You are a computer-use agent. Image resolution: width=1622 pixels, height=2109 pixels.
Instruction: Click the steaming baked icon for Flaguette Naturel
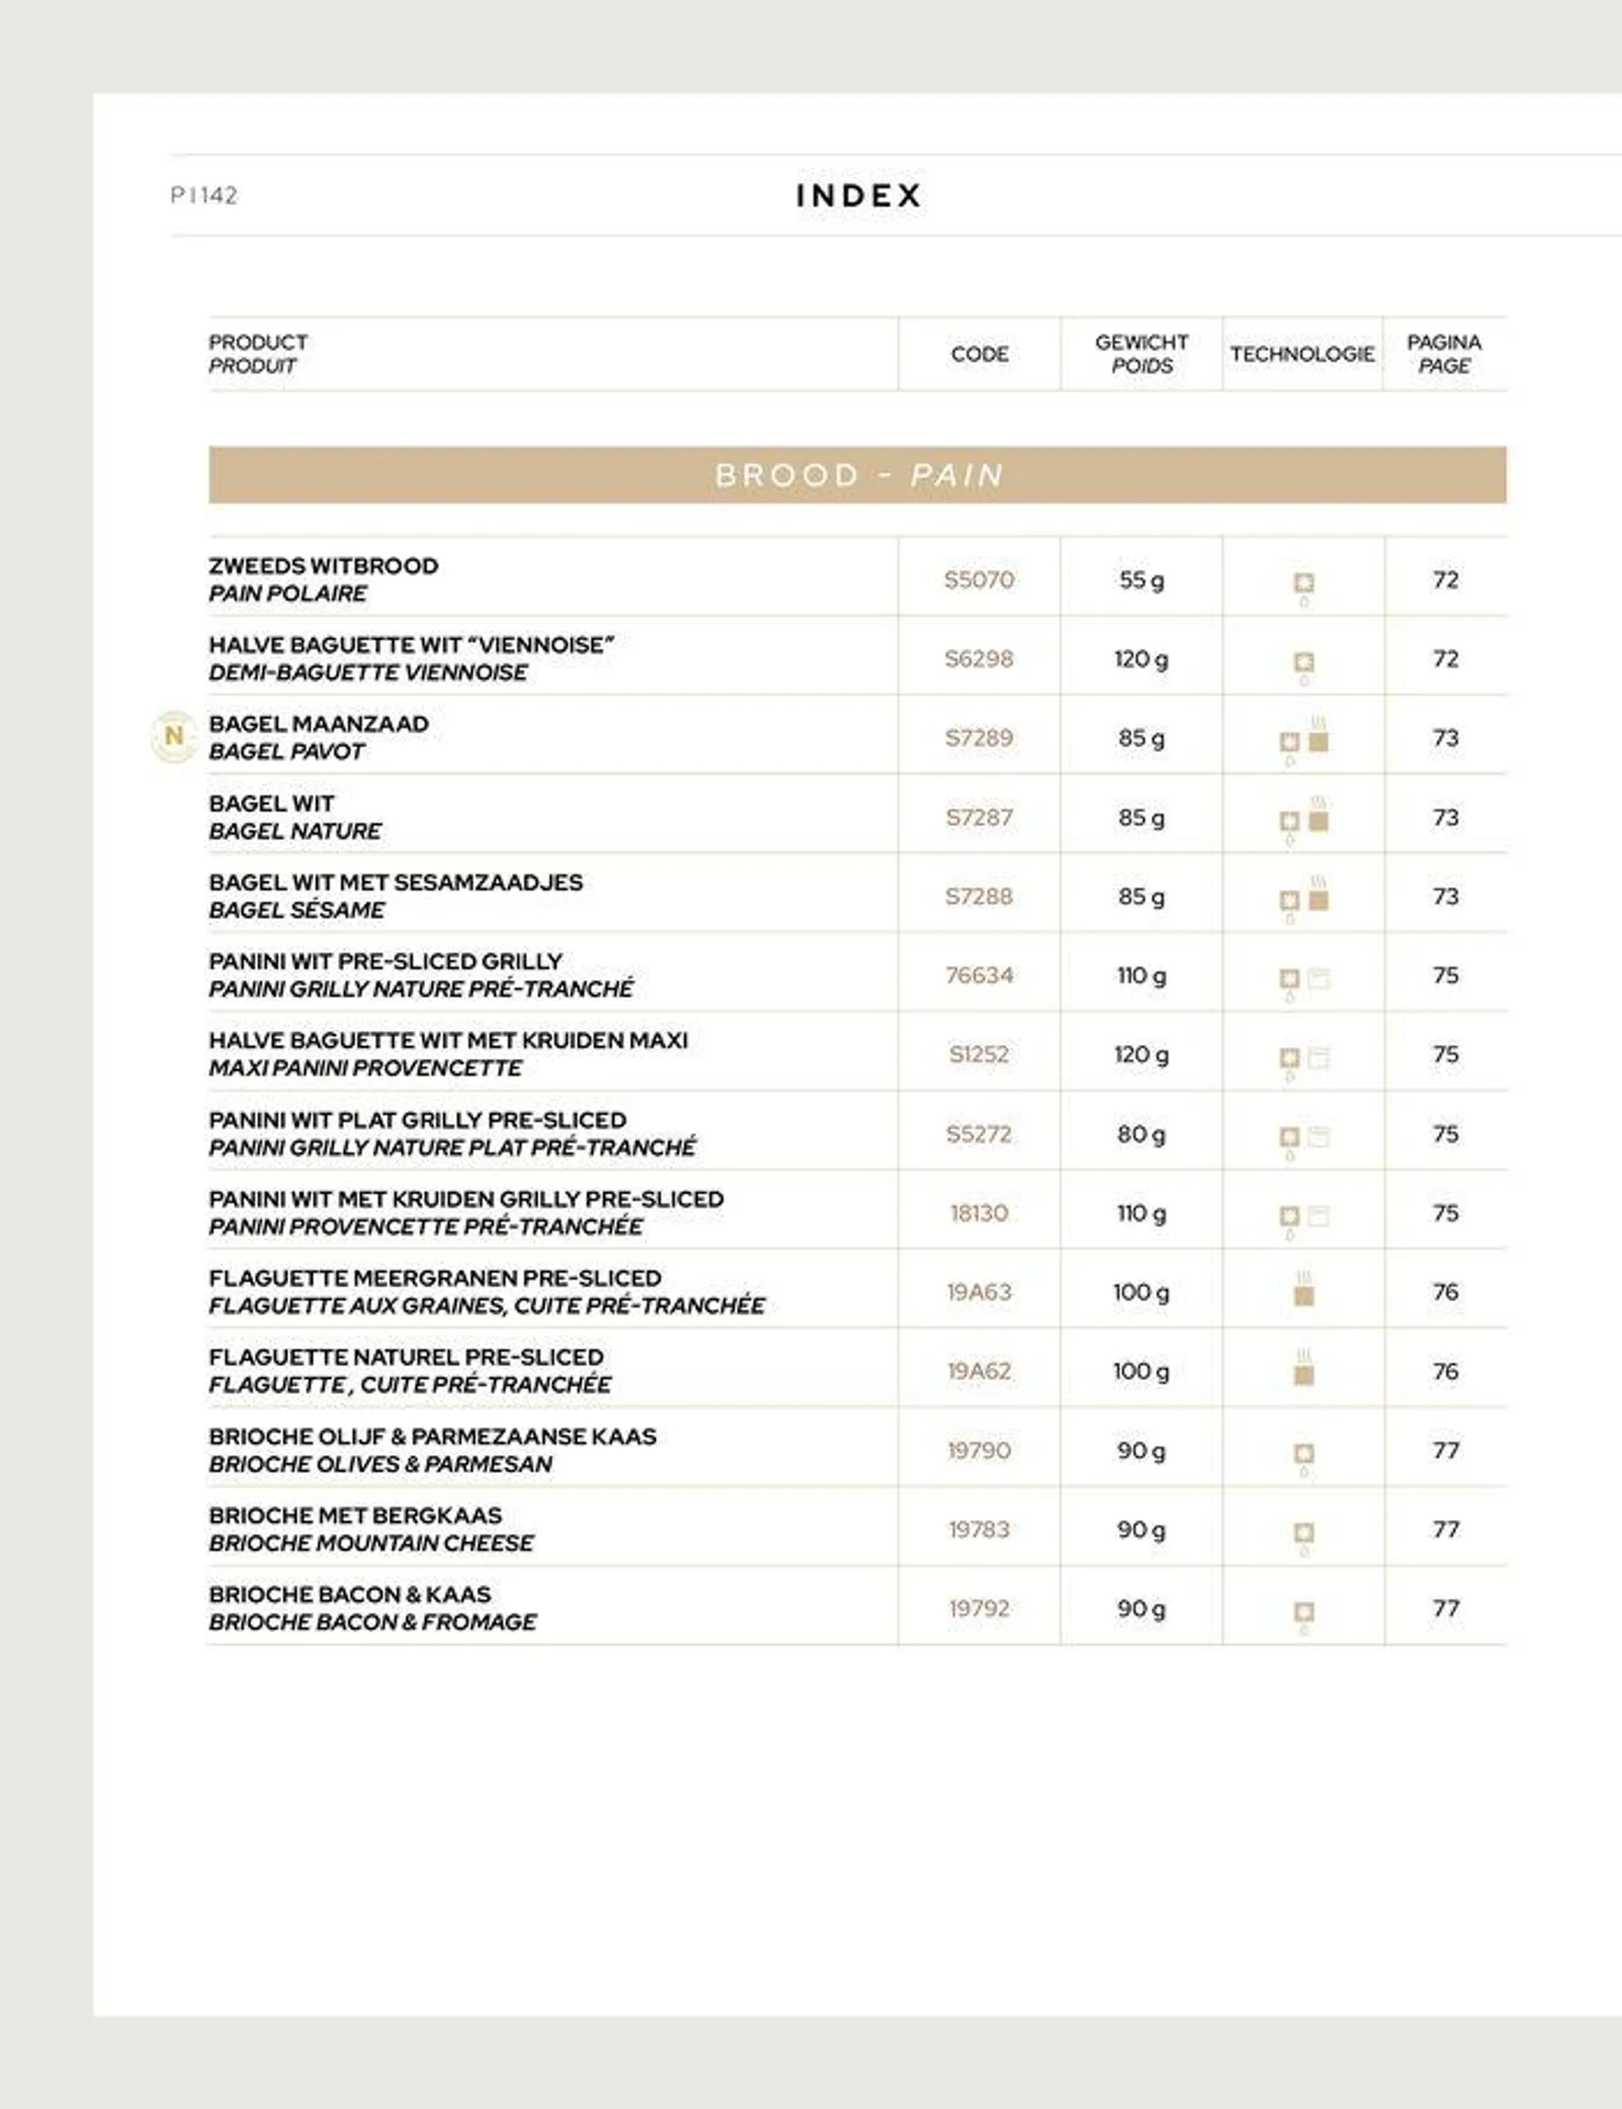[1304, 1367]
